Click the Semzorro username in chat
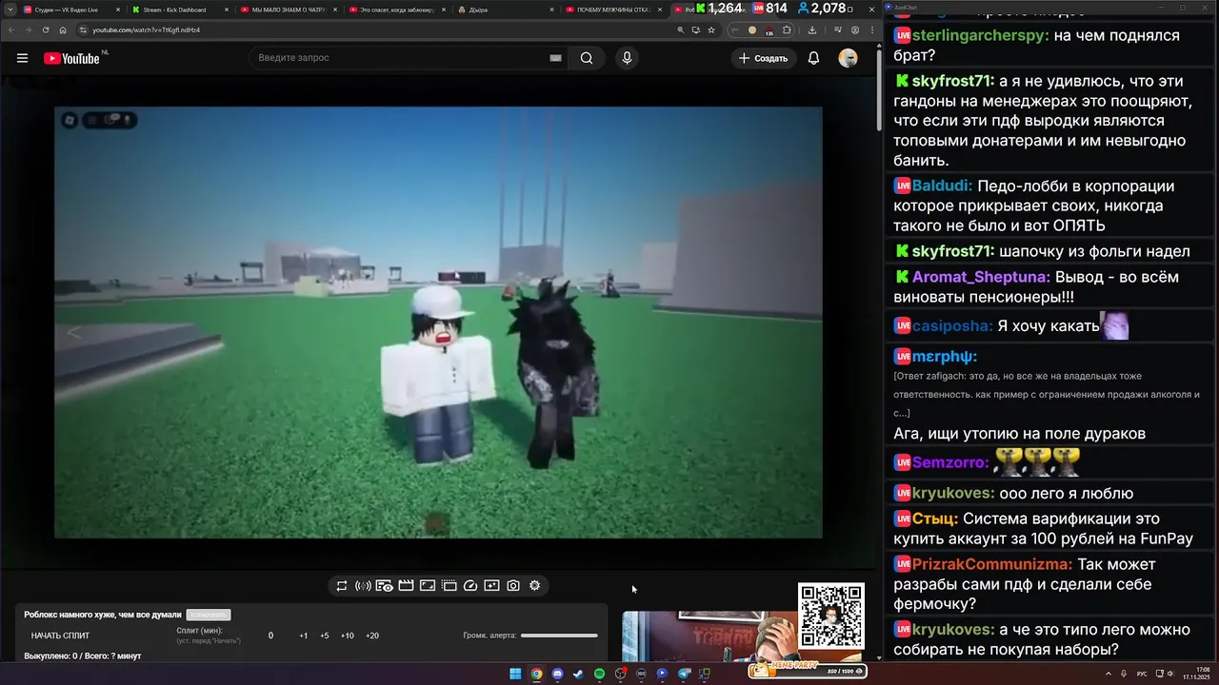 (x=951, y=463)
